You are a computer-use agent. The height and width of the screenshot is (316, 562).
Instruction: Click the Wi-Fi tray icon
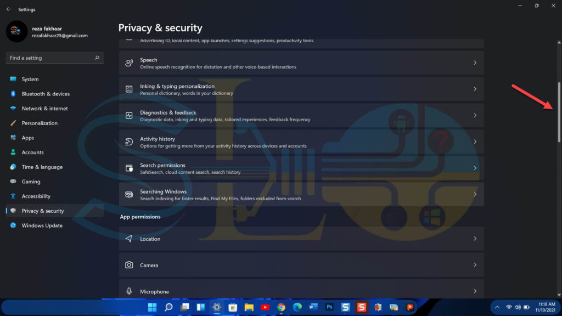[509, 307]
